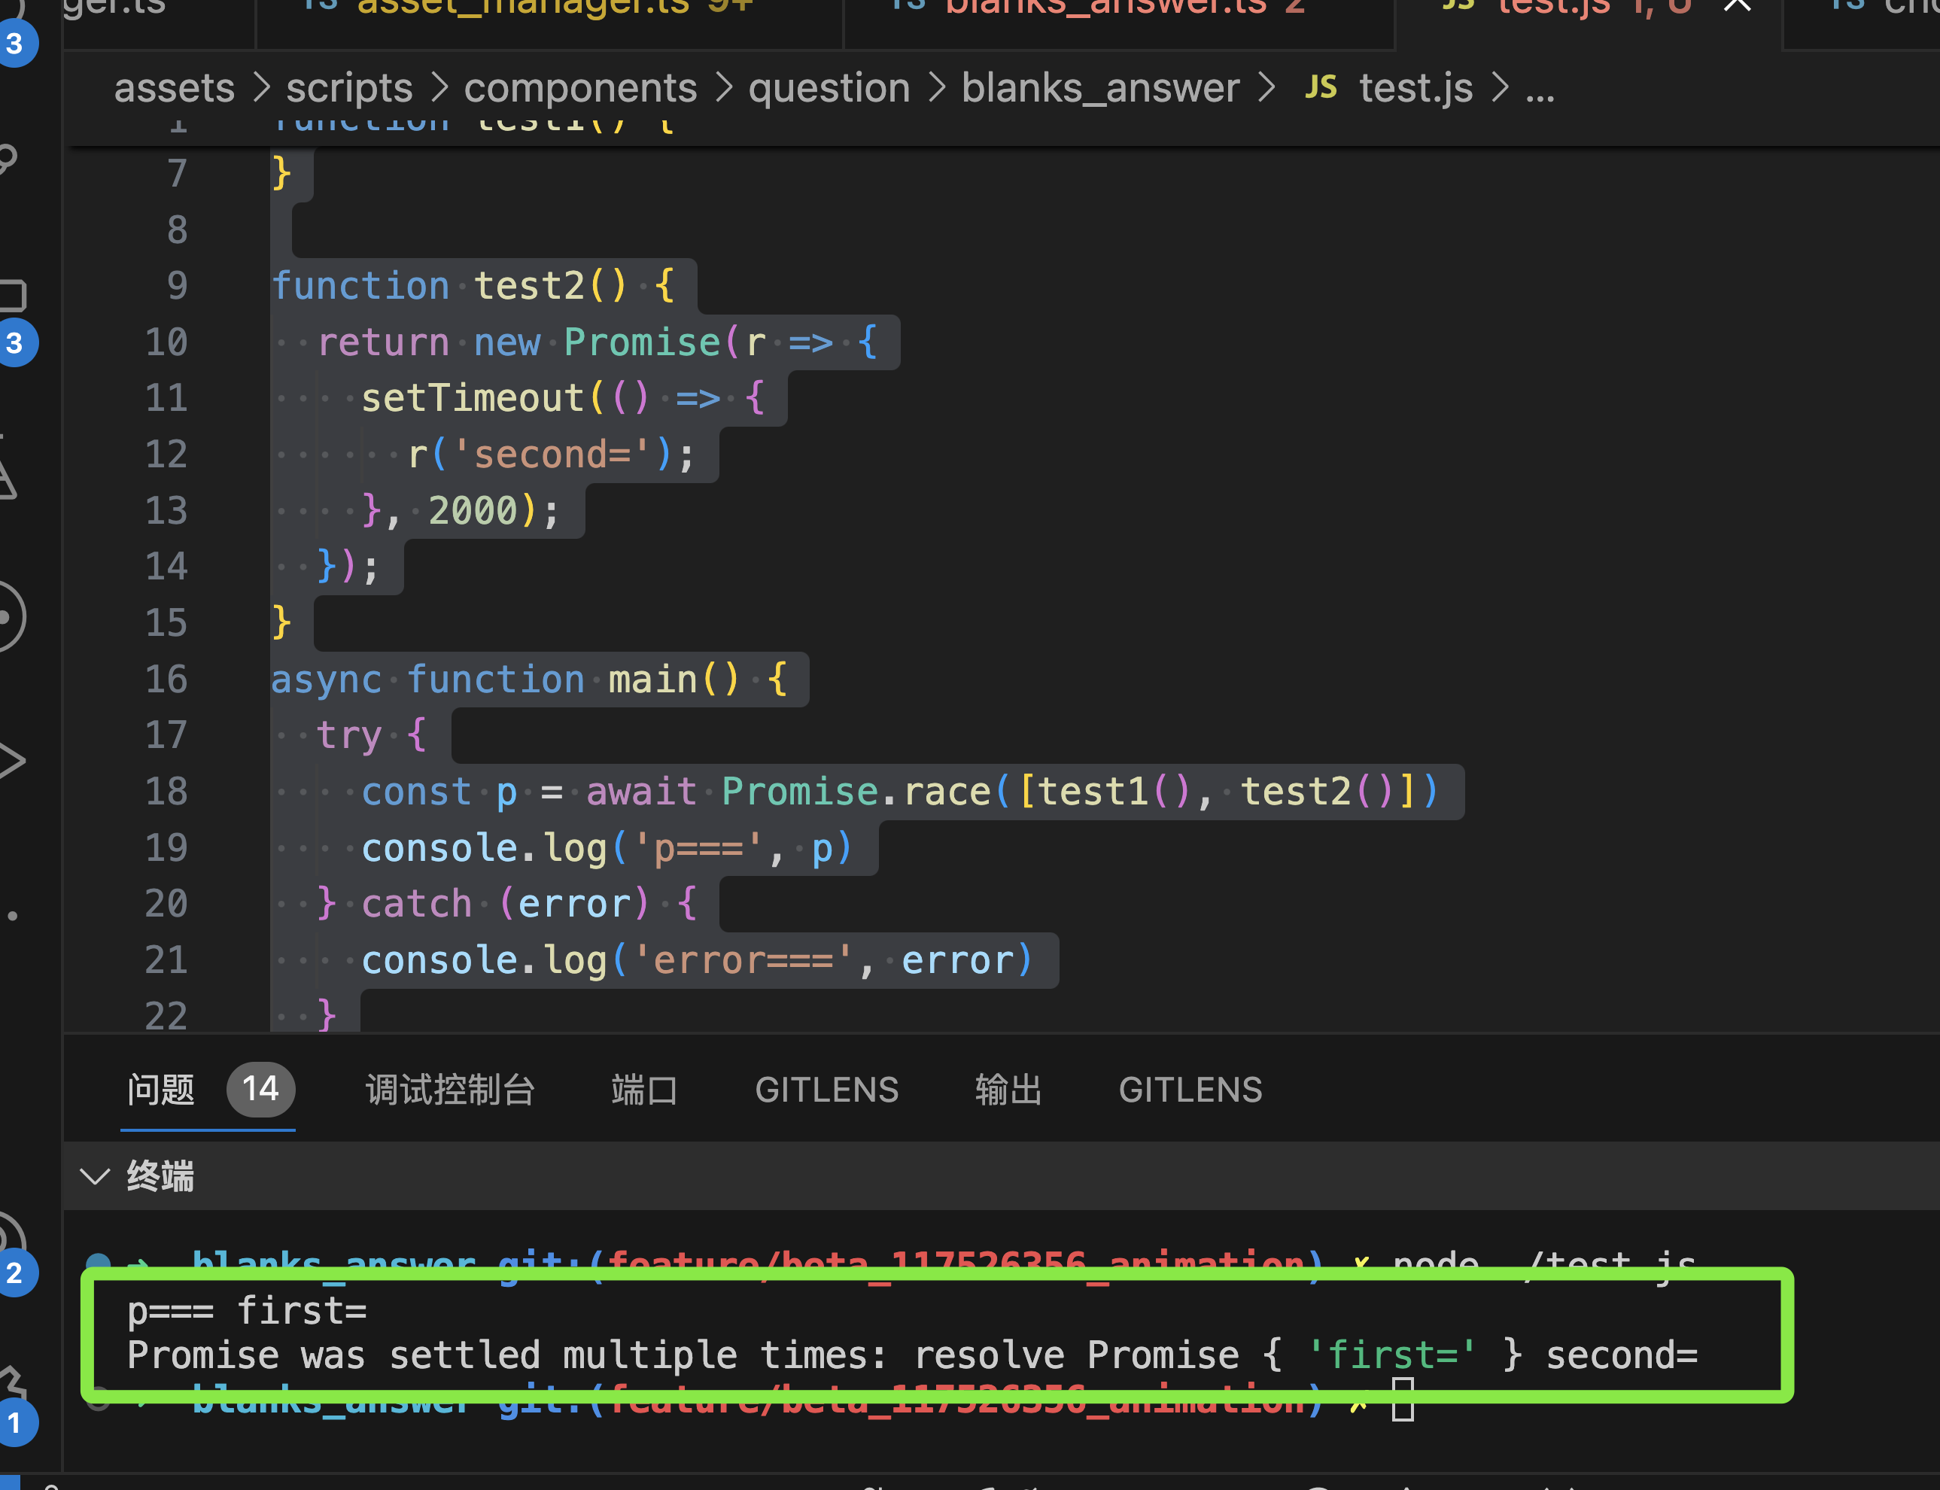This screenshot has width=1940, height=1490.
Task: Click the 问题 problems tab with badge 14
Action: (x=161, y=1089)
